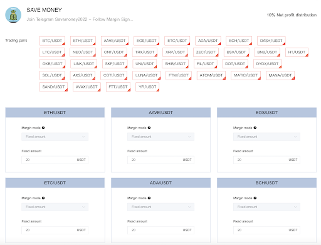Click the AXS/USDT pair tag
Screen dimensions: 321x245
(x=83, y=75)
